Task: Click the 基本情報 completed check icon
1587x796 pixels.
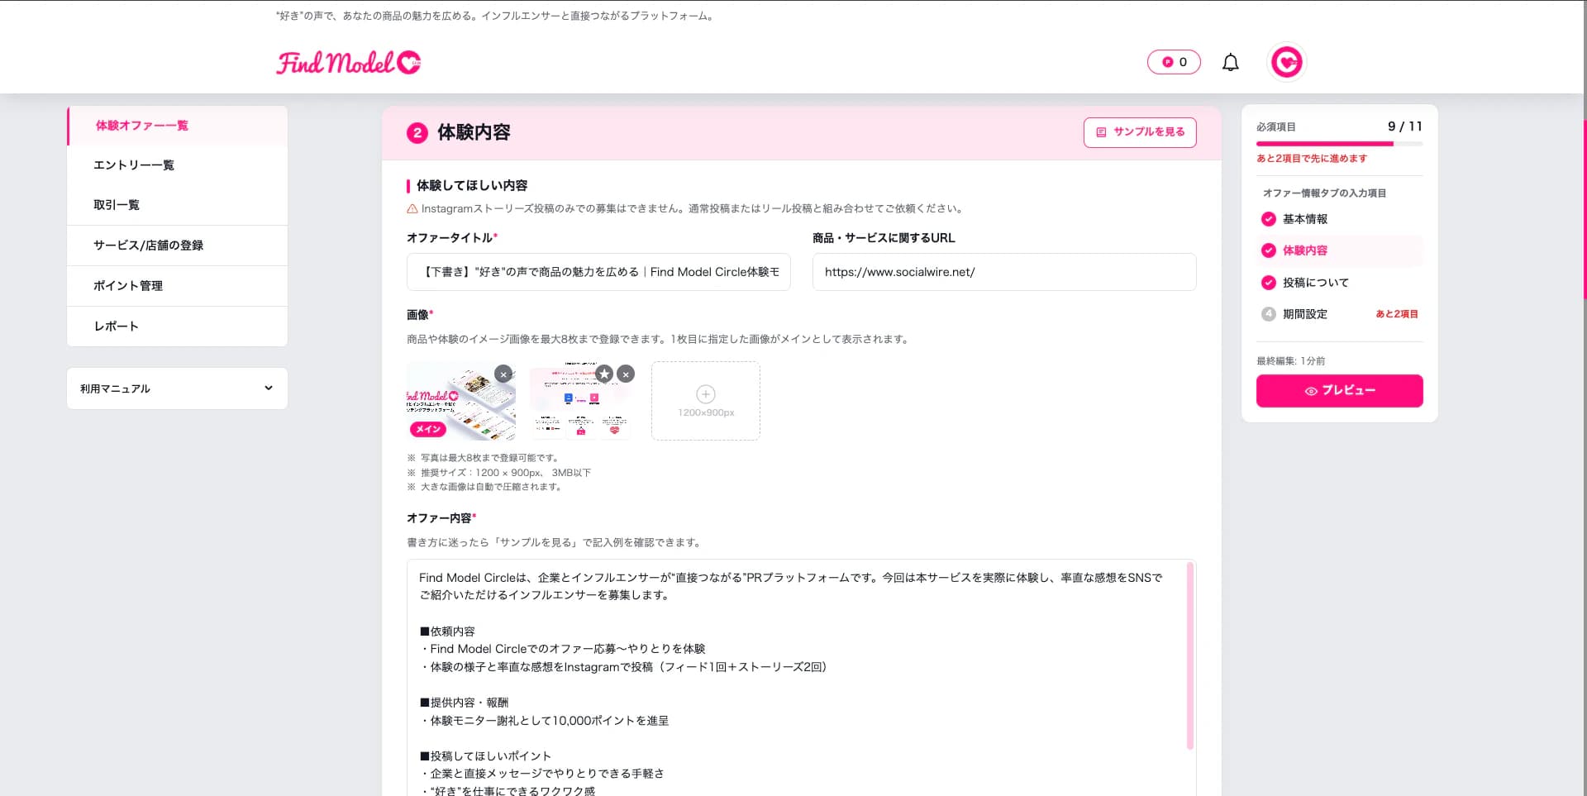Action: coord(1268,219)
